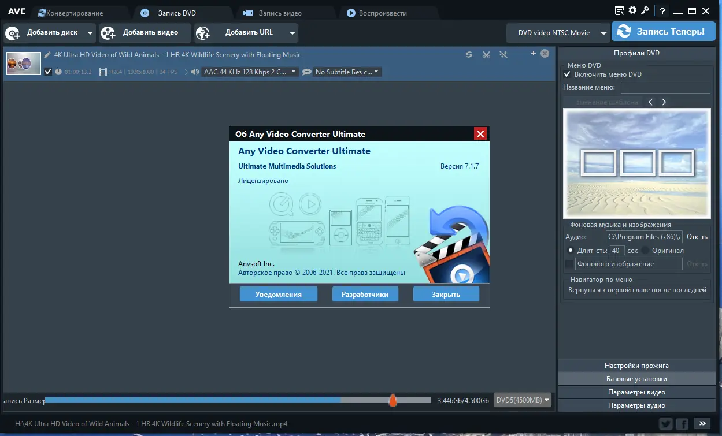722x436 pixels.
Task: Open the Facebook share icon
Action: (682, 423)
